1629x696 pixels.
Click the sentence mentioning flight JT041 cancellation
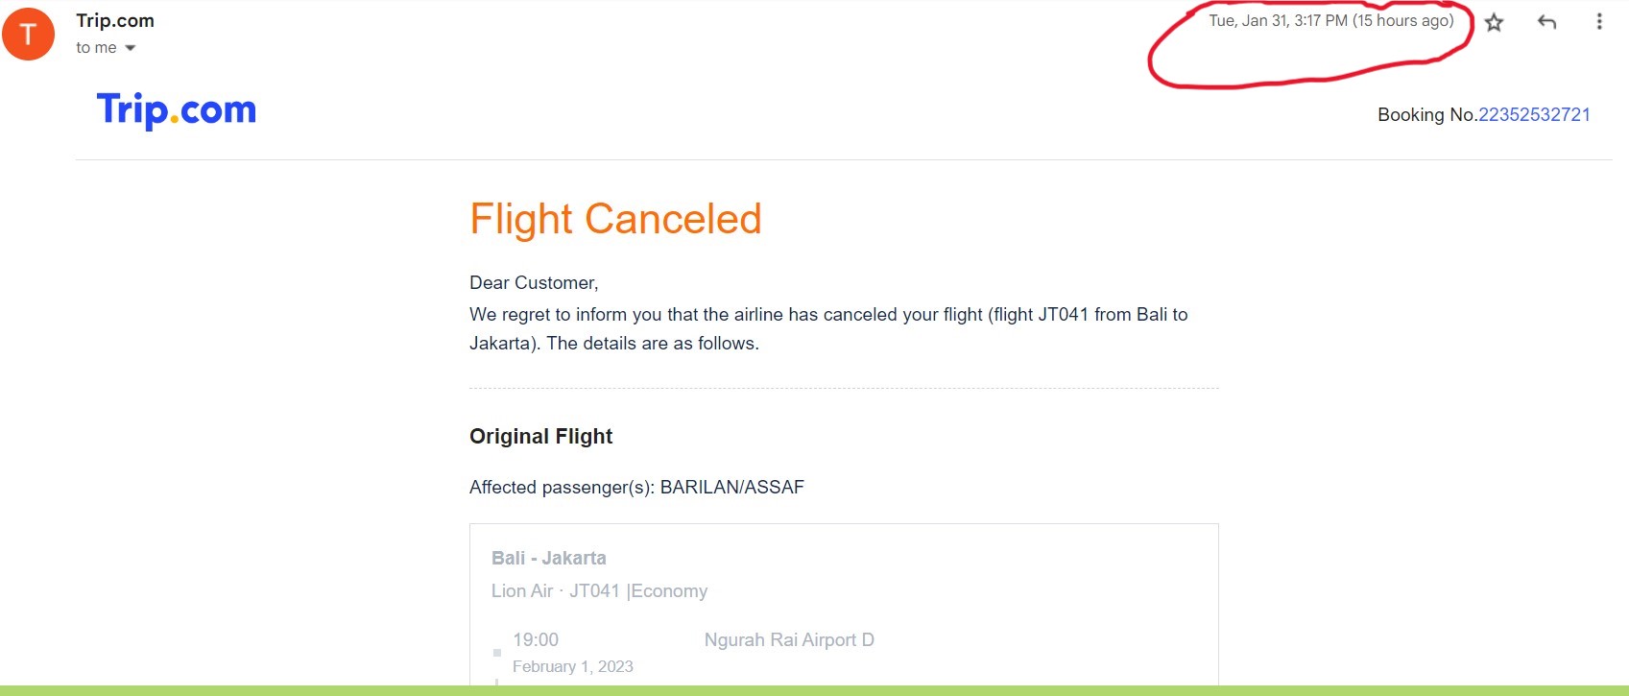(x=827, y=315)
